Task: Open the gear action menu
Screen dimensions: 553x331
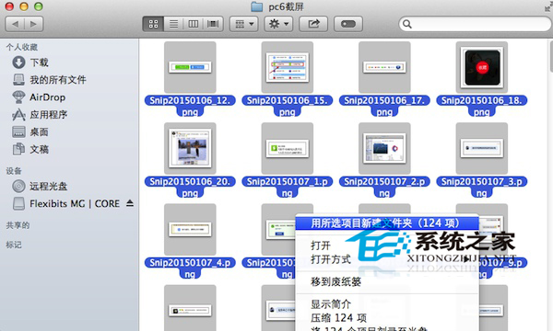Action: click(x=278, y=24)
